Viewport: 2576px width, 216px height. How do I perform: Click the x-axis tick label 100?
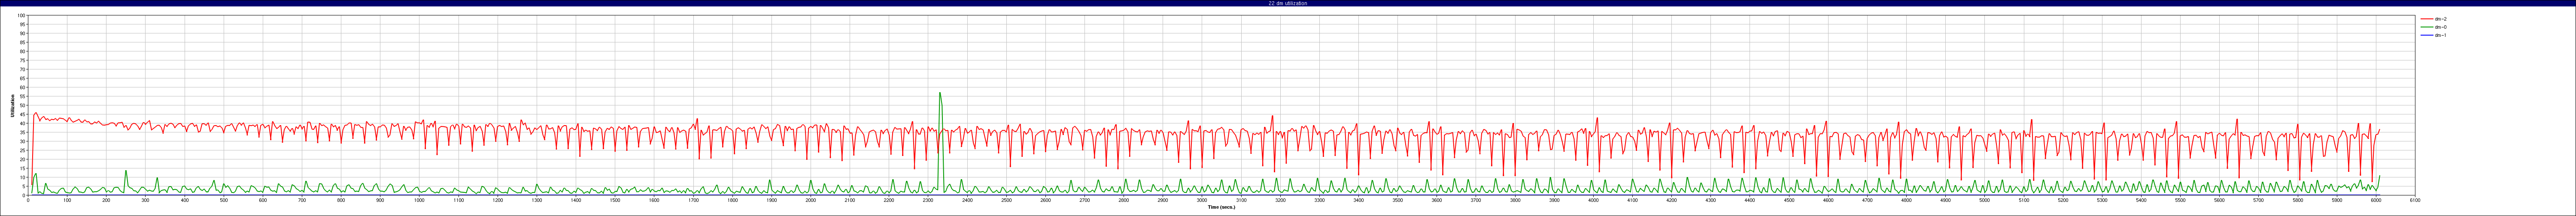point(67,200)
